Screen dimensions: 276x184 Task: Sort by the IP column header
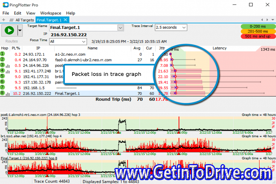coord(38,48)
